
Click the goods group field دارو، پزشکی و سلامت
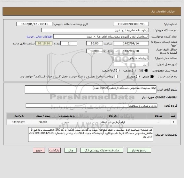(91, 106)
